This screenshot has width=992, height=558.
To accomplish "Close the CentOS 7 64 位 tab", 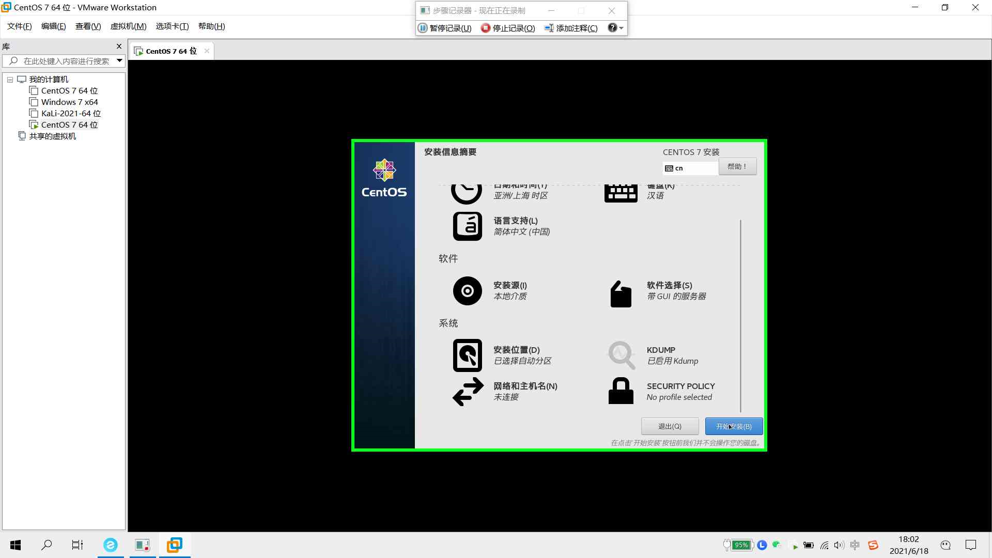I will tap(207, 51).
